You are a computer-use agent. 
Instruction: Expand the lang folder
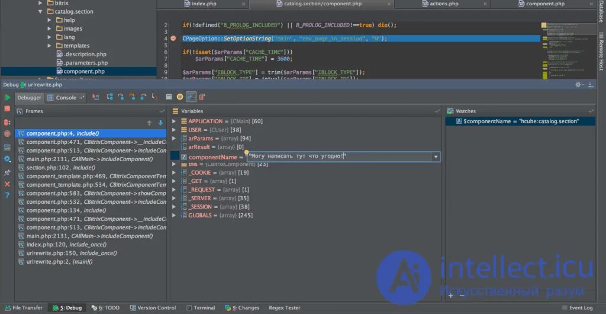coord(50,37)
